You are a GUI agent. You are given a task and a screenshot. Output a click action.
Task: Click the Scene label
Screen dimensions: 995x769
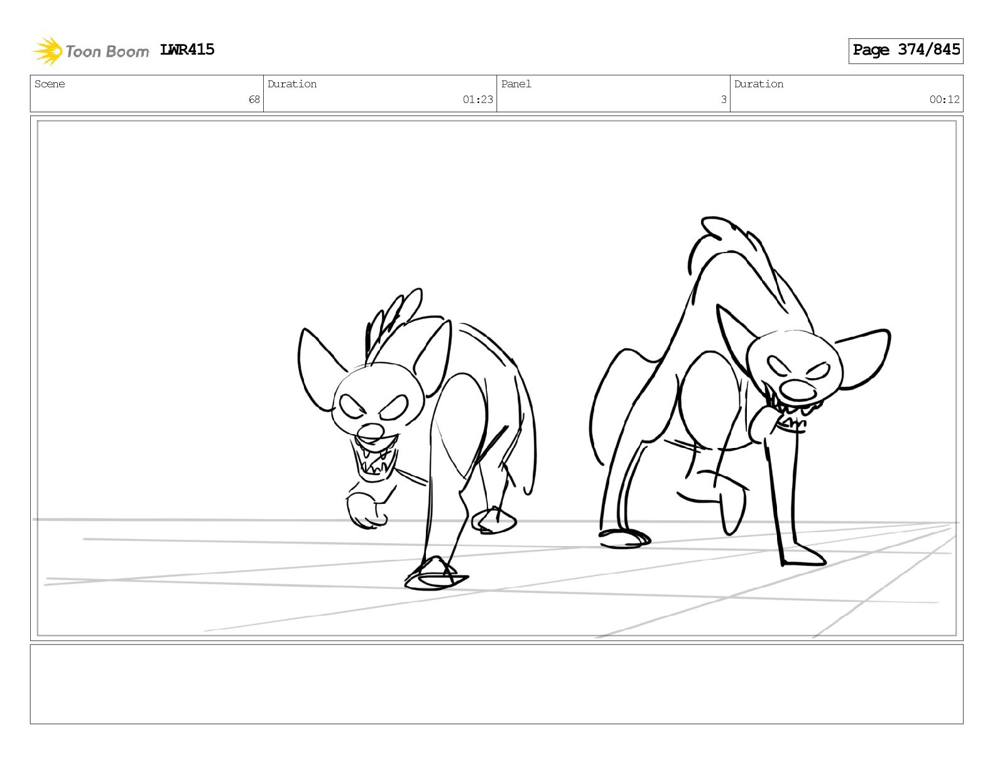pyautogui.click(x=50, y=84)
